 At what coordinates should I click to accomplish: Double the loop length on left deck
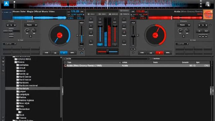pos(15,25)
